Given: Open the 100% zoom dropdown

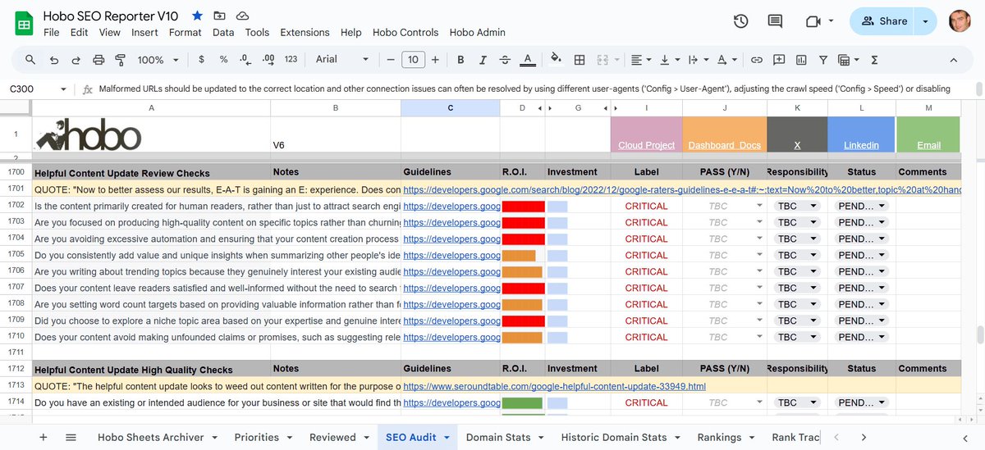Looking at the screenshot, I should coord(158,60).
